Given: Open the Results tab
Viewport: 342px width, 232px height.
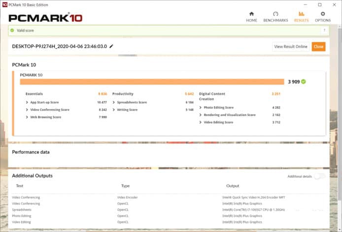Looking at the screenshot, I should [302, 17].
